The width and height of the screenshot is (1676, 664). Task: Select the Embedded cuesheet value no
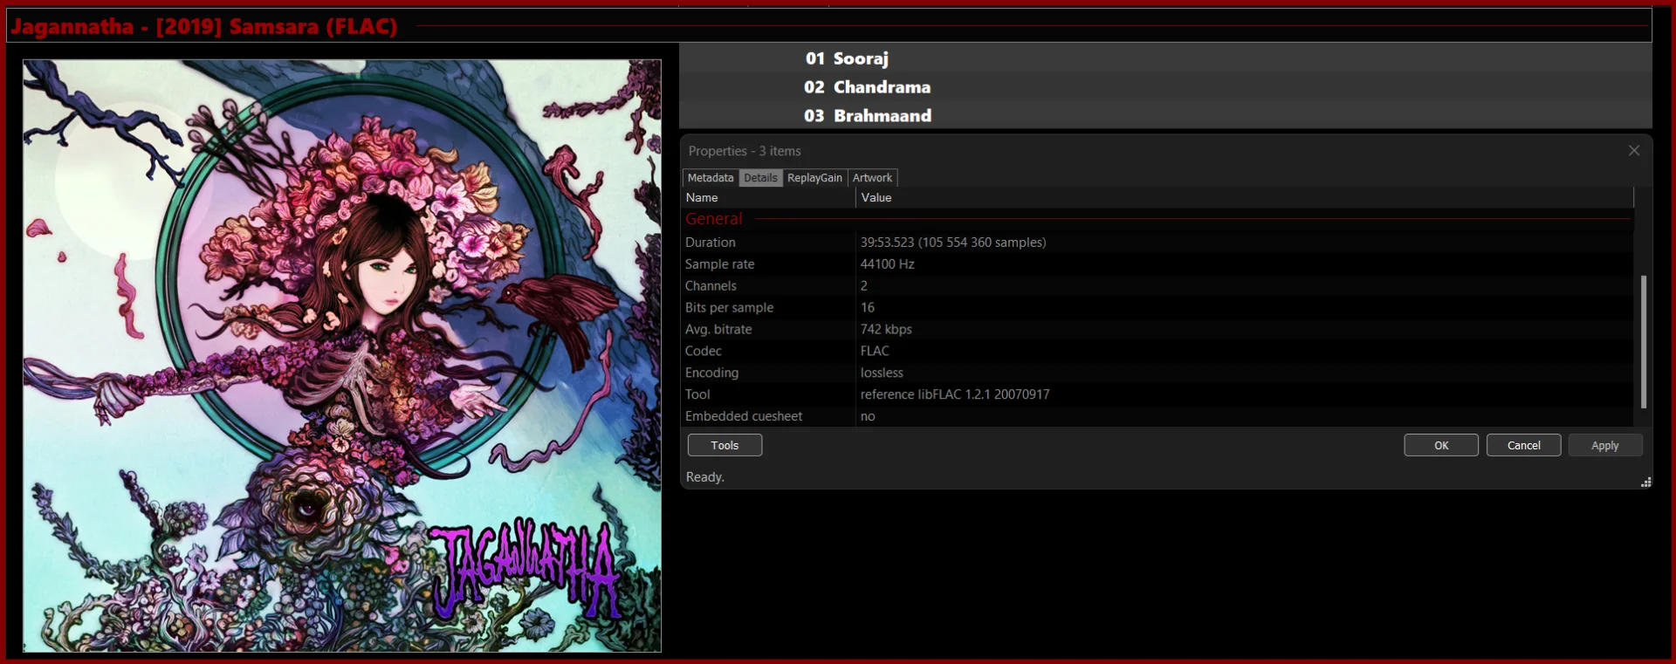click(x=868, y=417)
